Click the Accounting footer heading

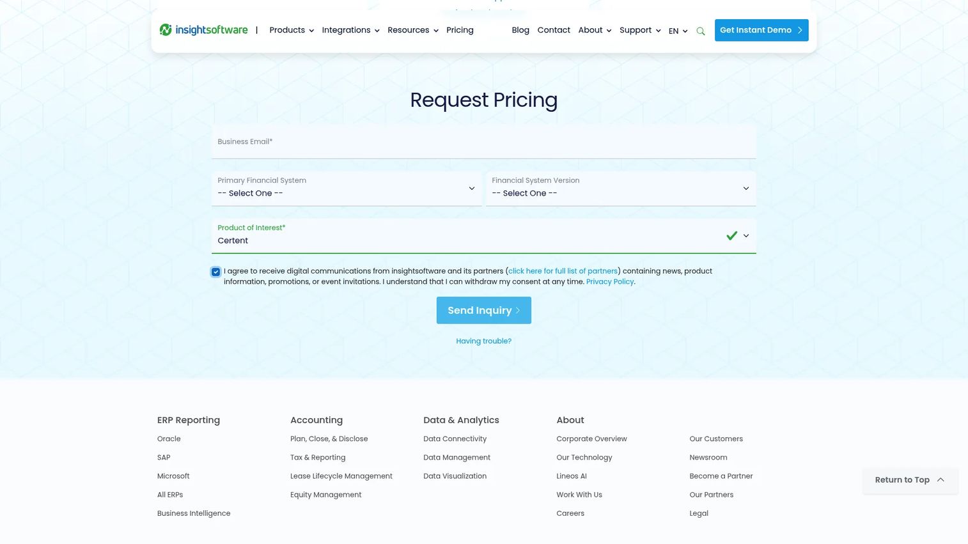point(316,420)
